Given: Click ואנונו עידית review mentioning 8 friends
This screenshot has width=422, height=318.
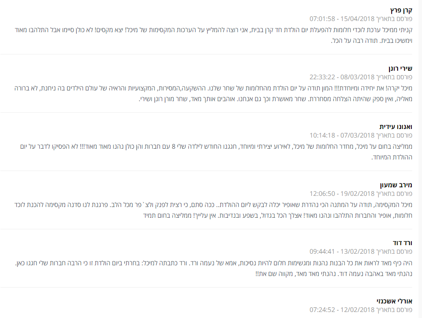Looking at the screenshot, I should click(216, 152).
